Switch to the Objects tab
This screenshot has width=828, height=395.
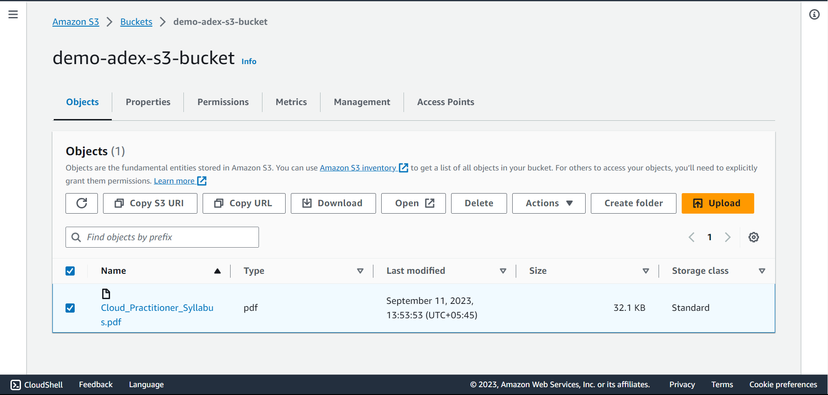click(x=83, y=102)
